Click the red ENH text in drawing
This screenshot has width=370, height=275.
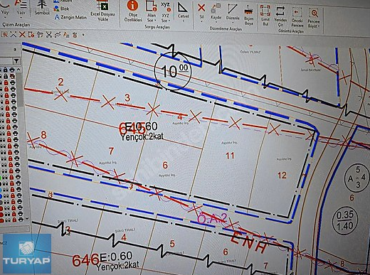248,242
